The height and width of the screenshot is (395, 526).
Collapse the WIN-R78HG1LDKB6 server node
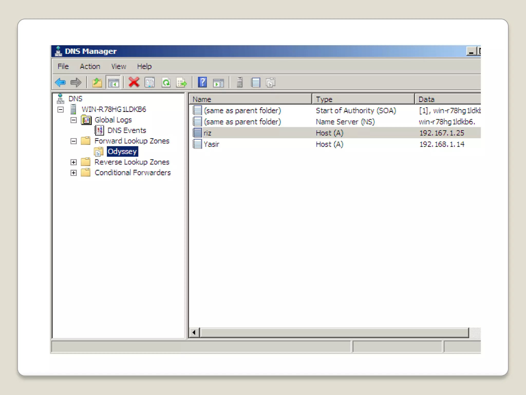click(x=61, y=110)
